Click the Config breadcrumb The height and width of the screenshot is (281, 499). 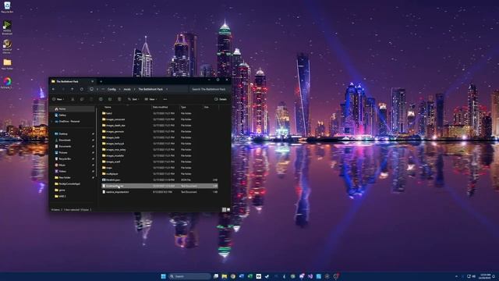(111, 89)
